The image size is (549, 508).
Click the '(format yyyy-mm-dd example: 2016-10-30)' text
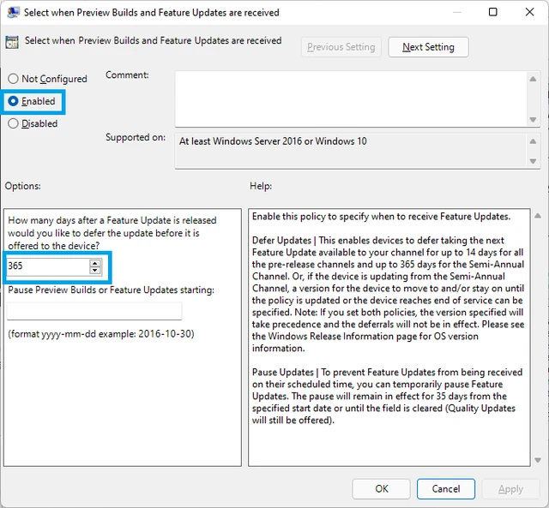(x=101, y=334)
